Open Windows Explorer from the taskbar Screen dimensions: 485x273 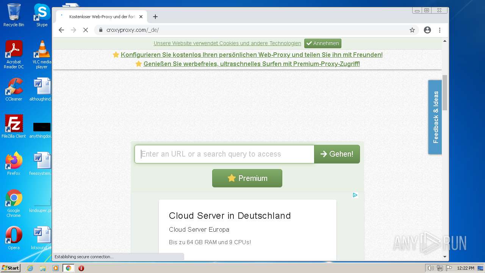(x=43, y=268)
